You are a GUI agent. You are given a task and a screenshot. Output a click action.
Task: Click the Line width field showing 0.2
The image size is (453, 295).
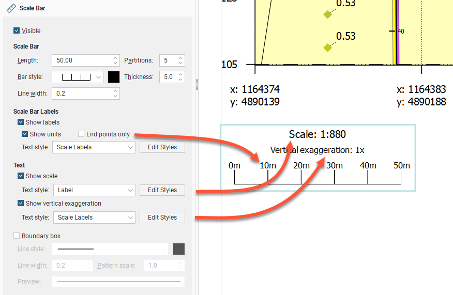[81, 94]
